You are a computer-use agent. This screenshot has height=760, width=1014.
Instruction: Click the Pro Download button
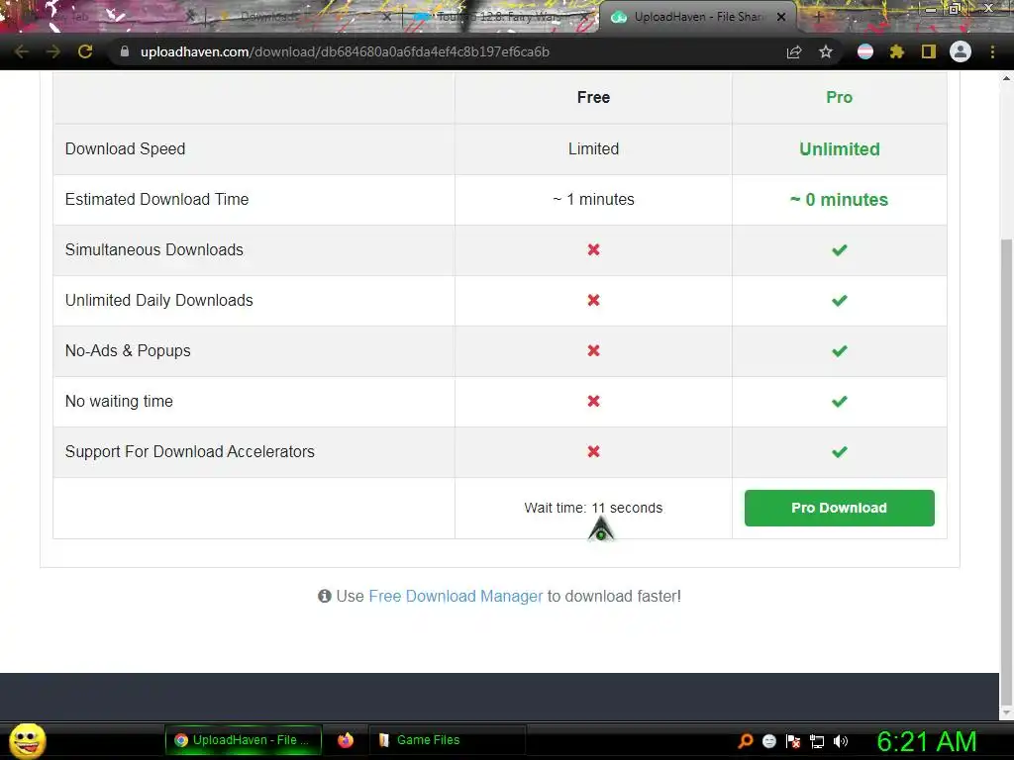coord(839,508)
